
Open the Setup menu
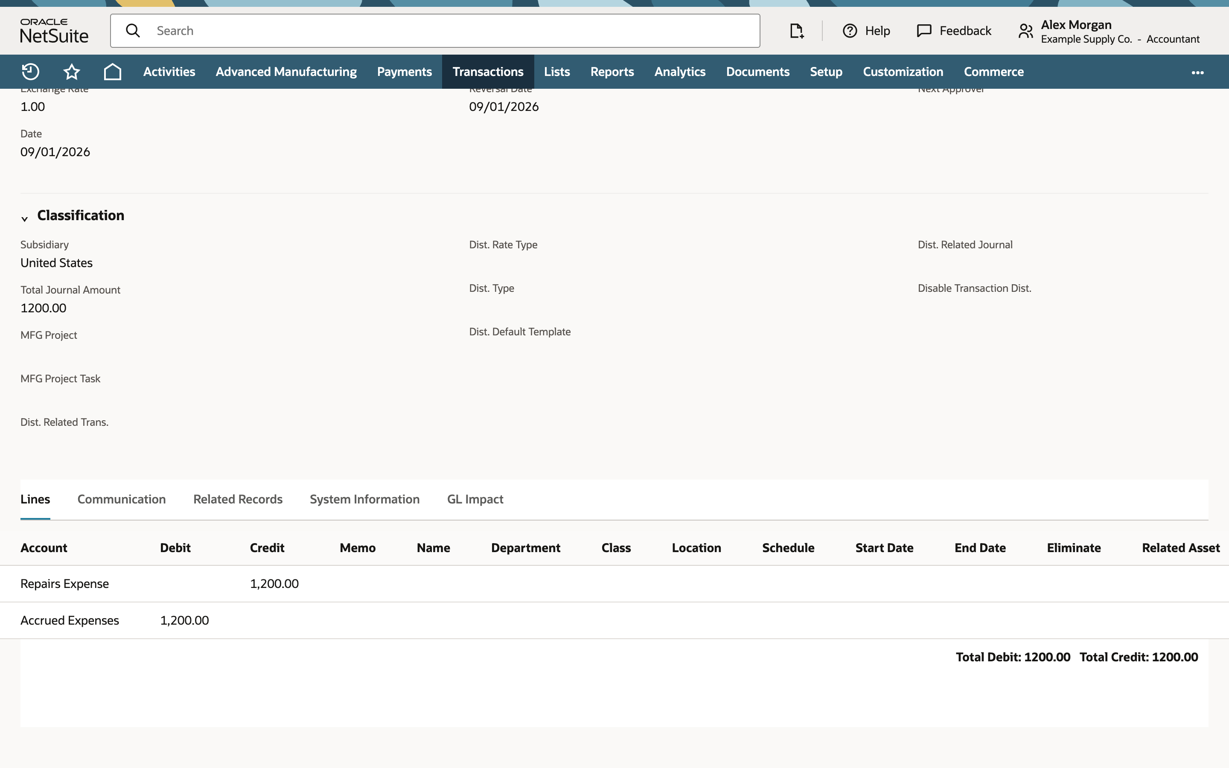pyautogui.click(x=826, y=72)
